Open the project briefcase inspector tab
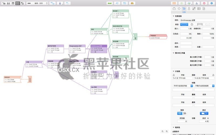 click(174, 9)
